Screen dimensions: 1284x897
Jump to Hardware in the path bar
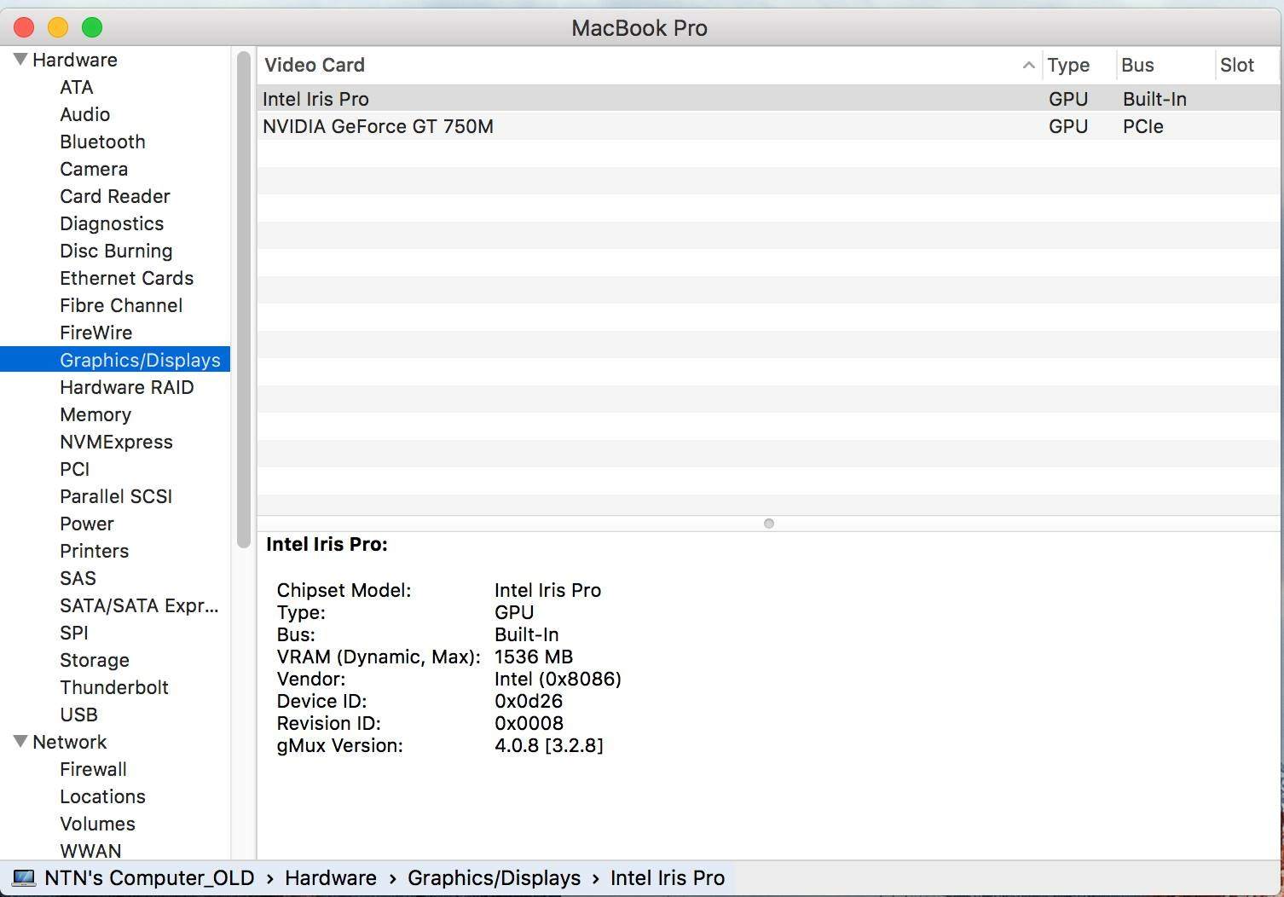[x=331, y=877]
